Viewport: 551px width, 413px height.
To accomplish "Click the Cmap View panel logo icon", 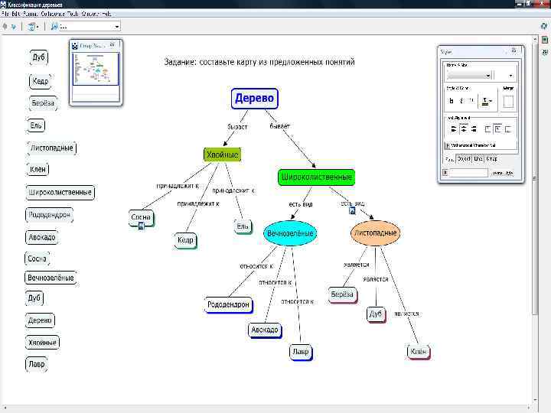I will tap(74, 46).
